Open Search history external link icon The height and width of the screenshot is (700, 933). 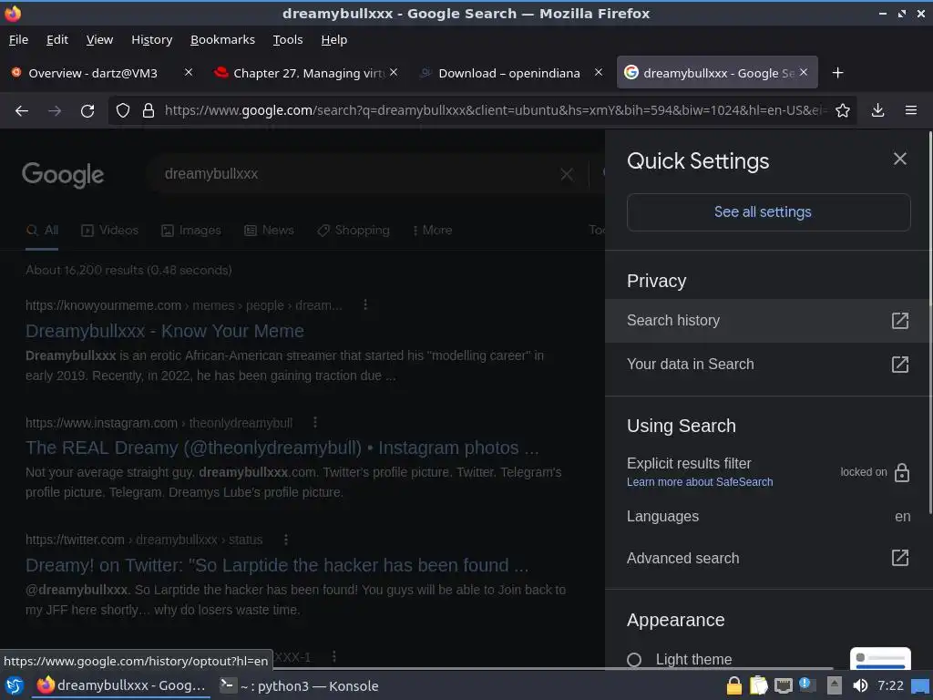point(899,321)
